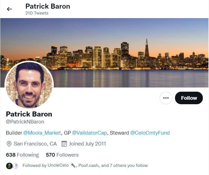
Task: Open the @ValidatorCap mention link
Action: [89, 133]
